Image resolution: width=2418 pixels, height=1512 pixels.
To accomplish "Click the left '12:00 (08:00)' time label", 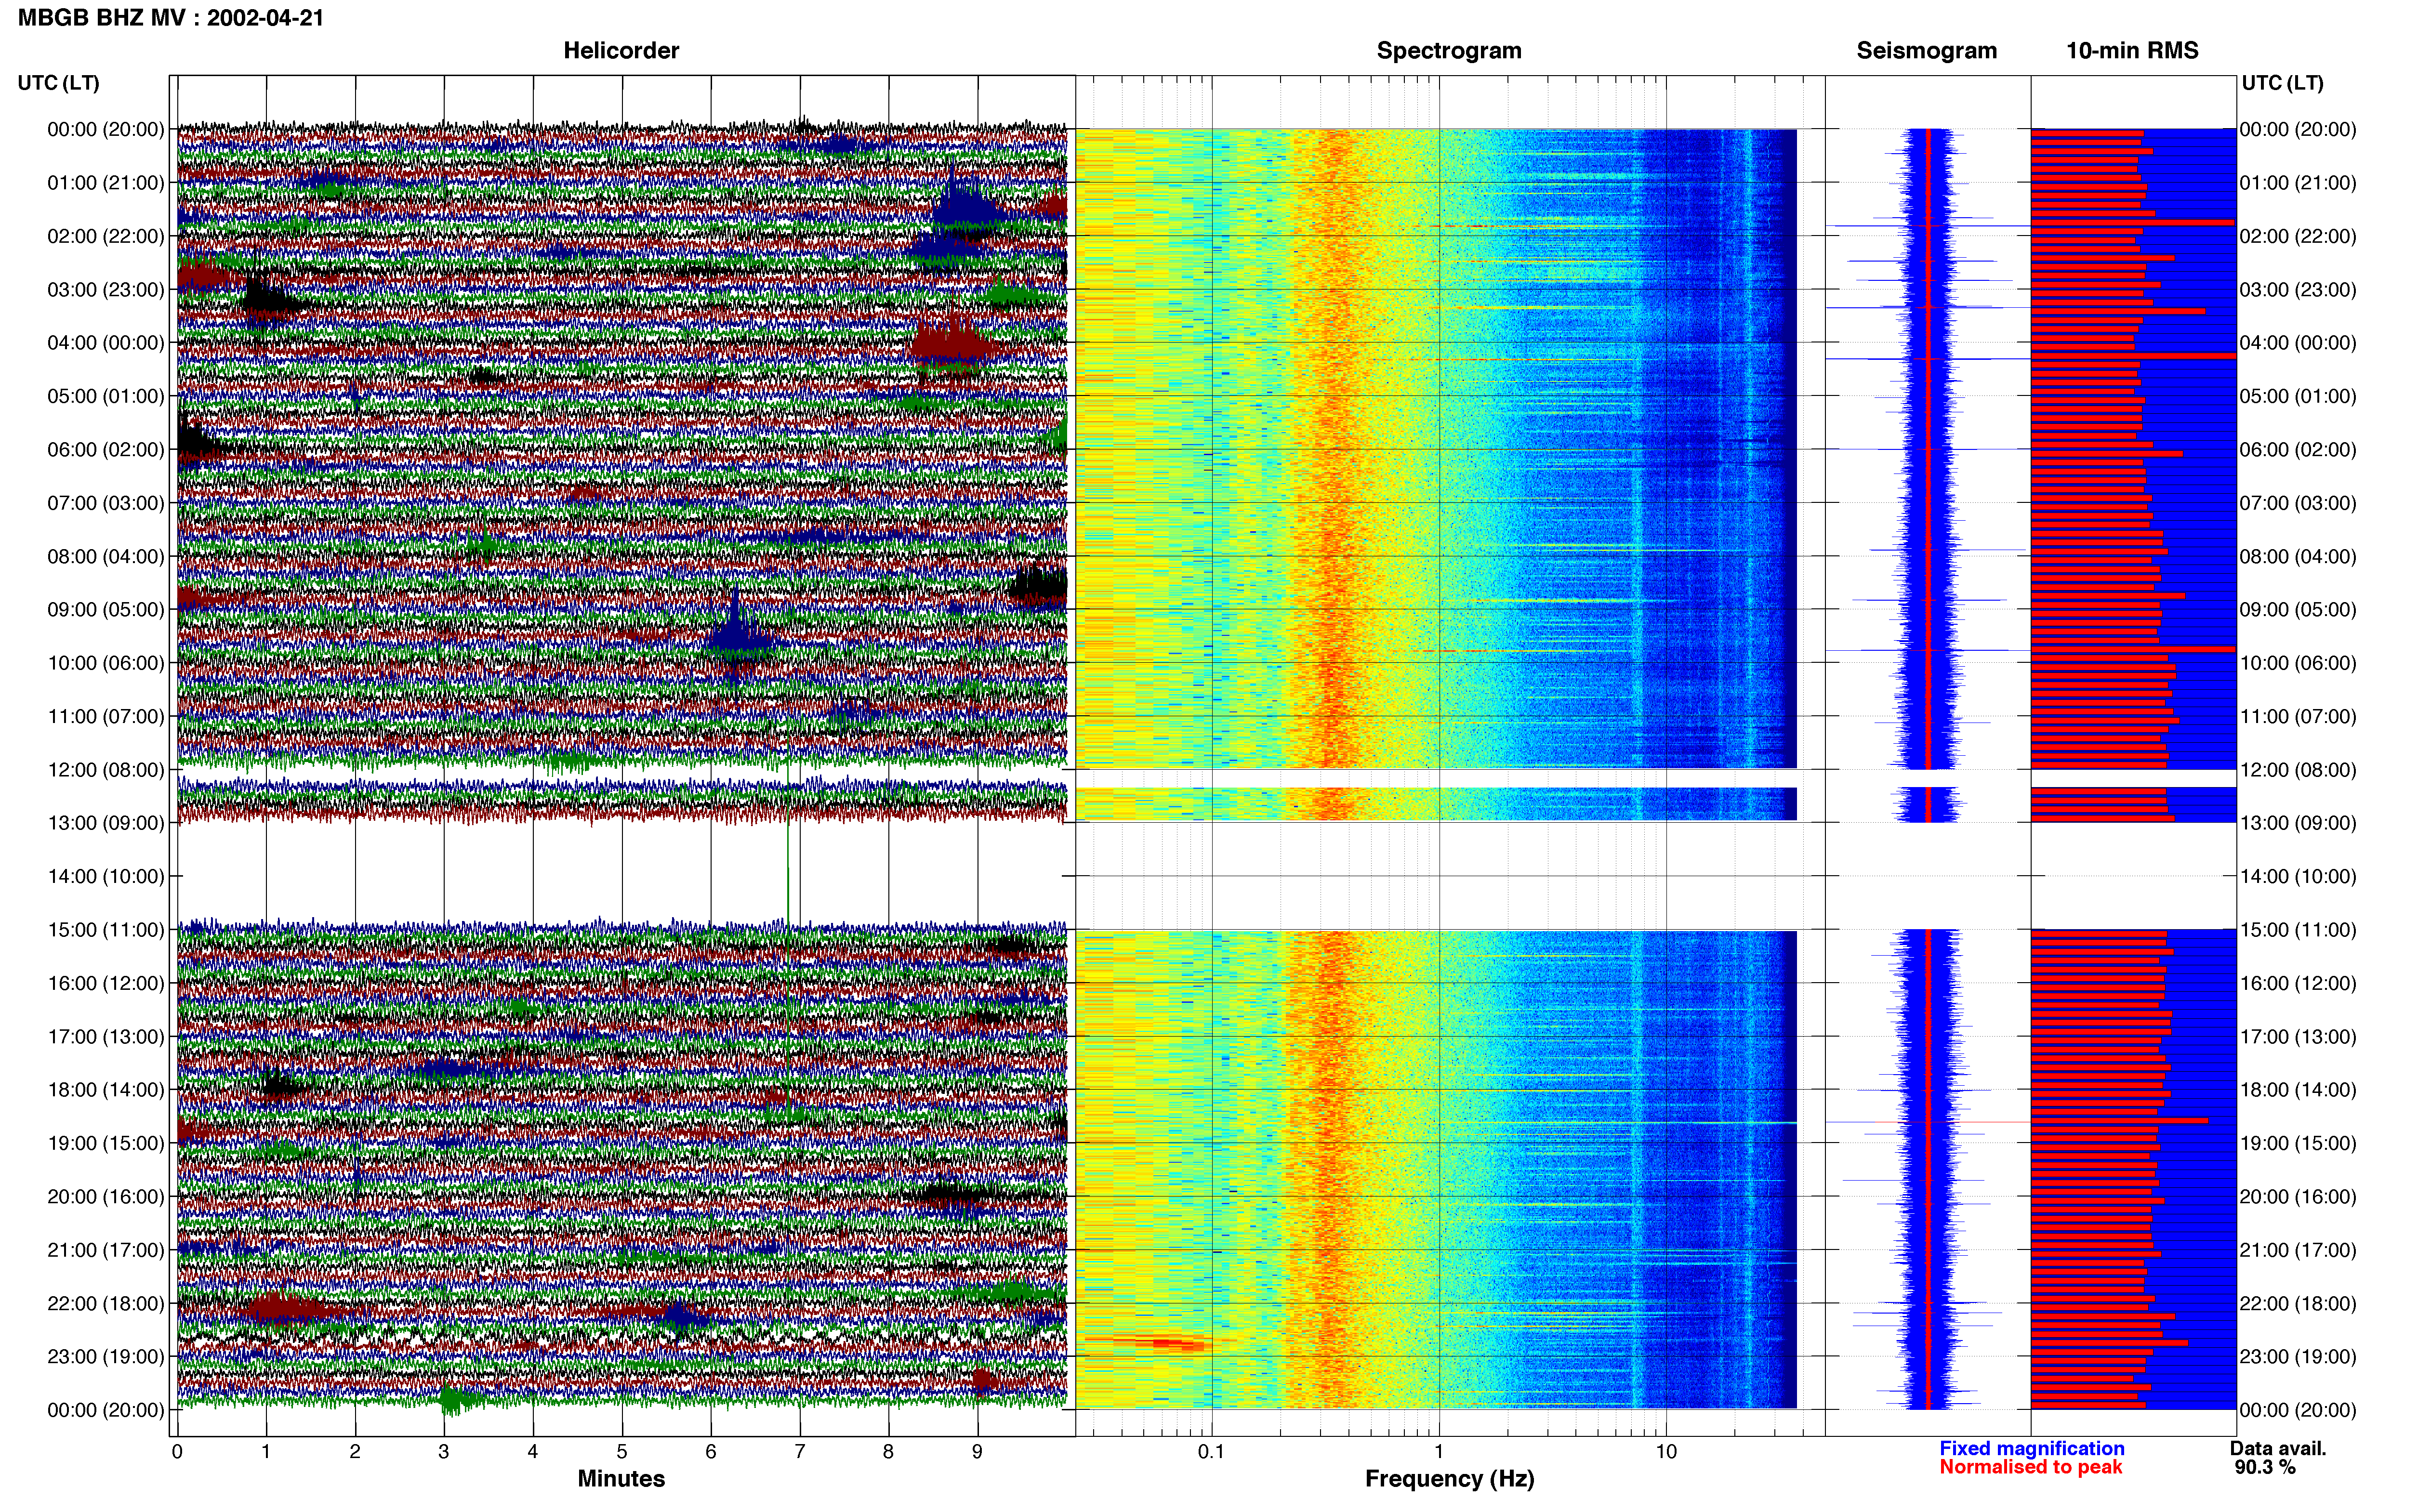I will (106, 770).
